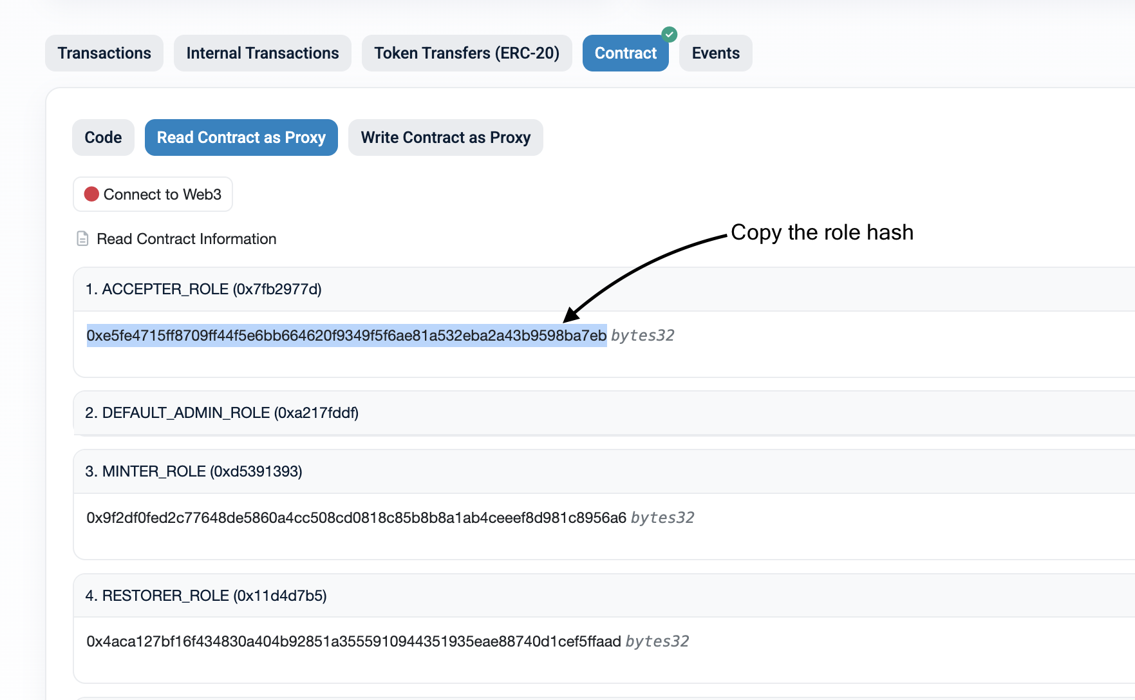Click the MINTER_ROLE bytes32 hash value
Viewport: 1135px width, 700px height.
356,518
